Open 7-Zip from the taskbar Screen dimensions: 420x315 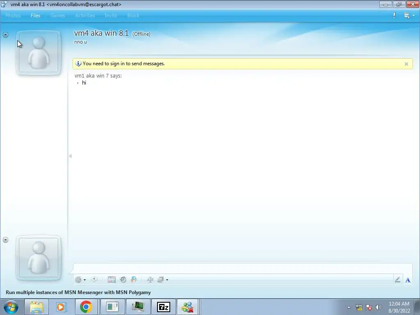point(164,307)
